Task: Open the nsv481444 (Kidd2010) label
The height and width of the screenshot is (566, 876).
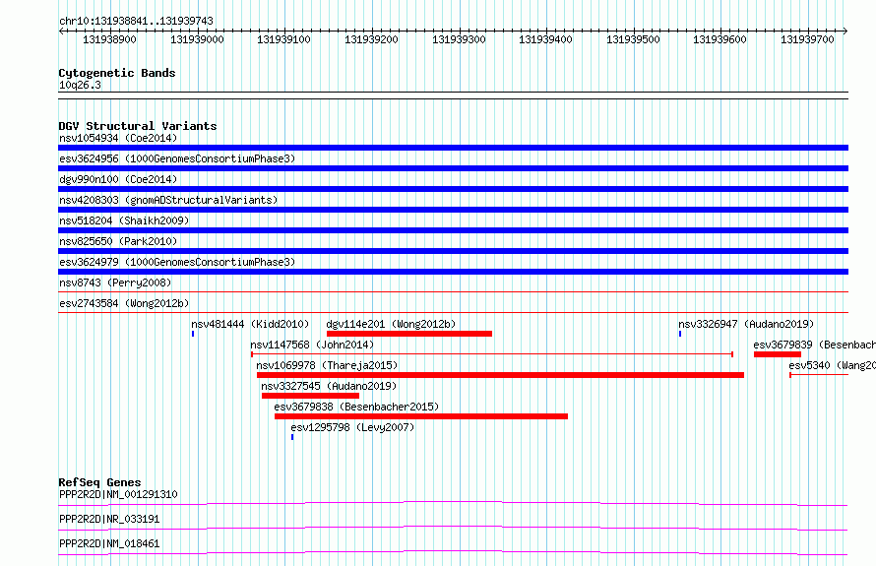Action: (250, 324)
